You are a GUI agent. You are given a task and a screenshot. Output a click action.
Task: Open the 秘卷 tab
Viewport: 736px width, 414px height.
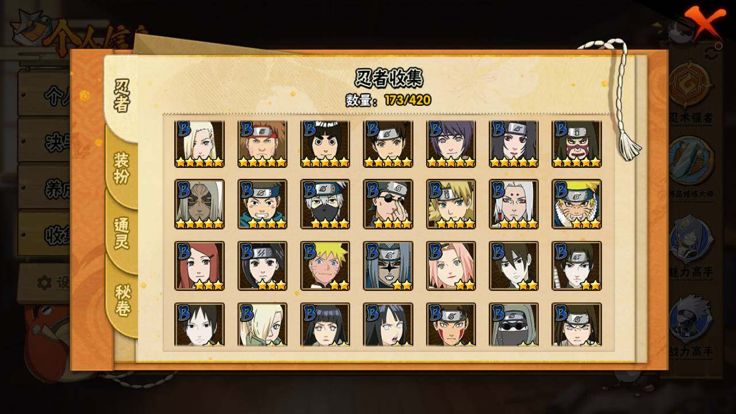point(121,300)
